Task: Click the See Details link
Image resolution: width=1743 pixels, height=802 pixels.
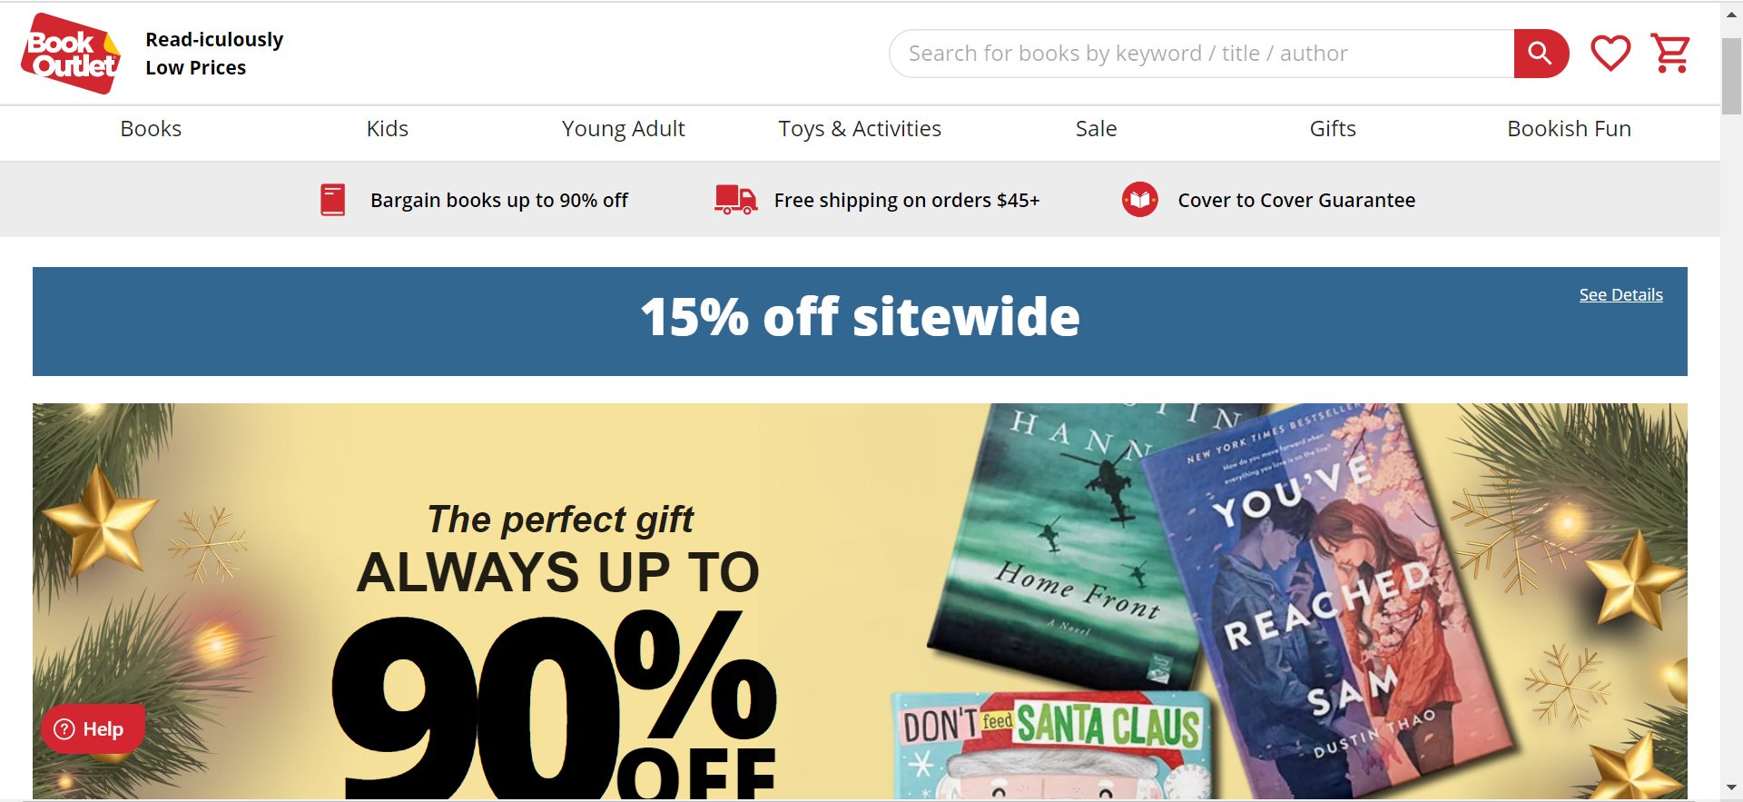Action: pos(1621,295)
